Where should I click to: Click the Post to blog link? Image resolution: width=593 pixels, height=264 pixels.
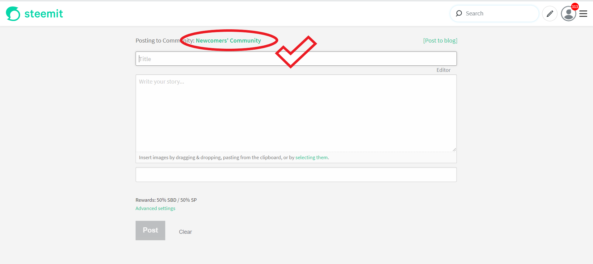tap(440, 40)
